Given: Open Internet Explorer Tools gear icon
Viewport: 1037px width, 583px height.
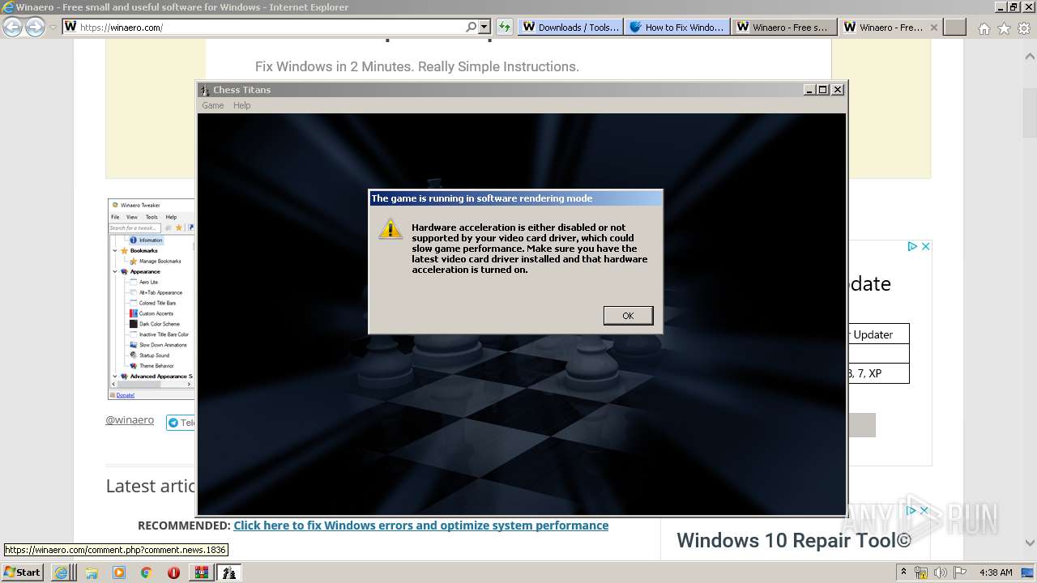Looking at the screenshot, I should point(1023,28).
